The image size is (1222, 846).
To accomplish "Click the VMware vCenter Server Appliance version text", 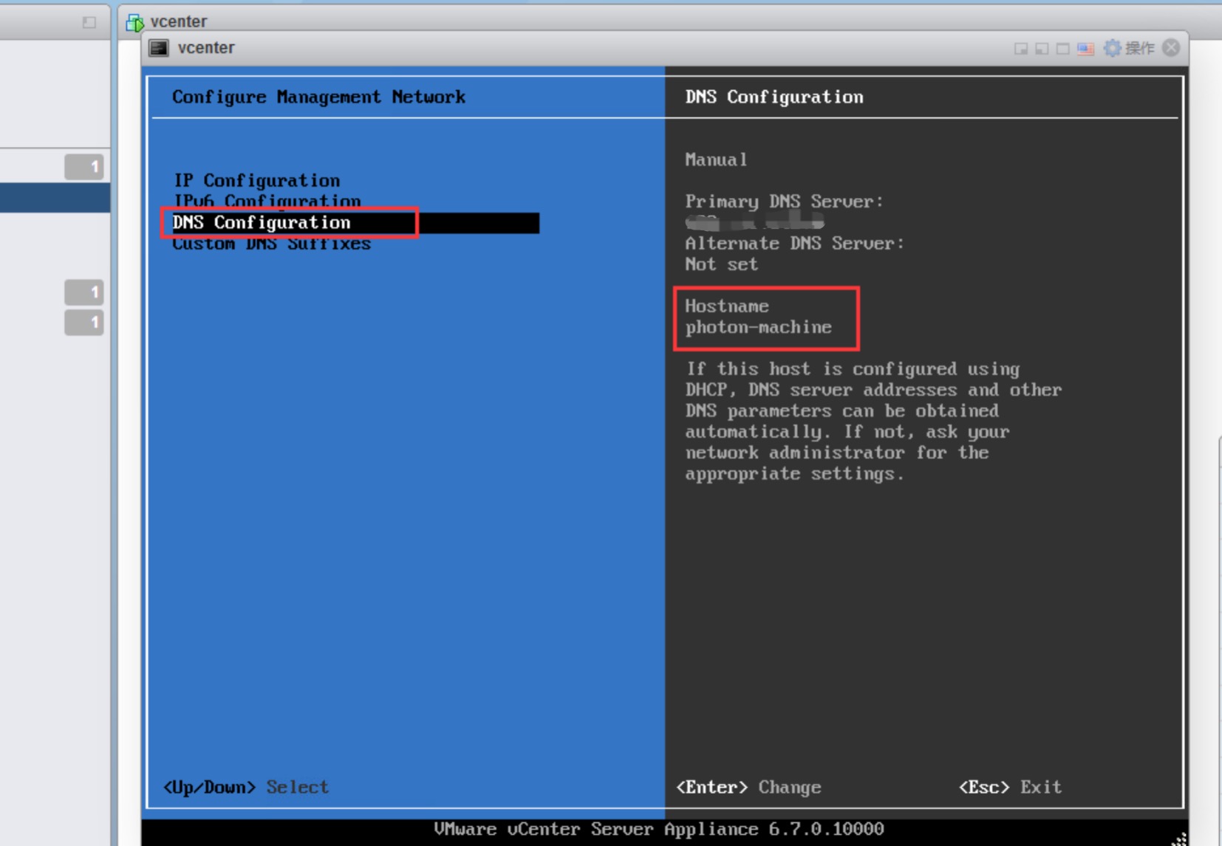I will [659, 829].
